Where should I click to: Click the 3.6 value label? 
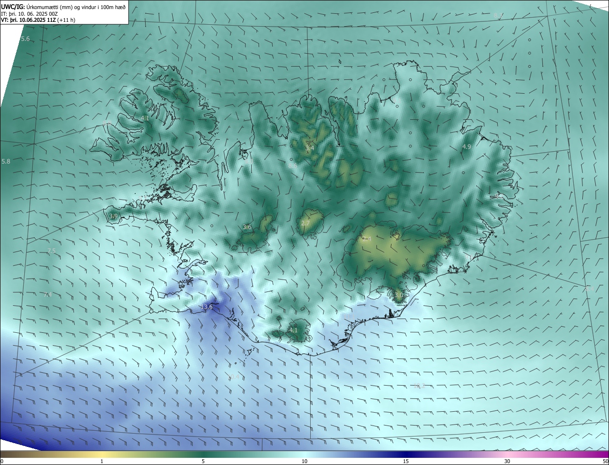(247, 227)
